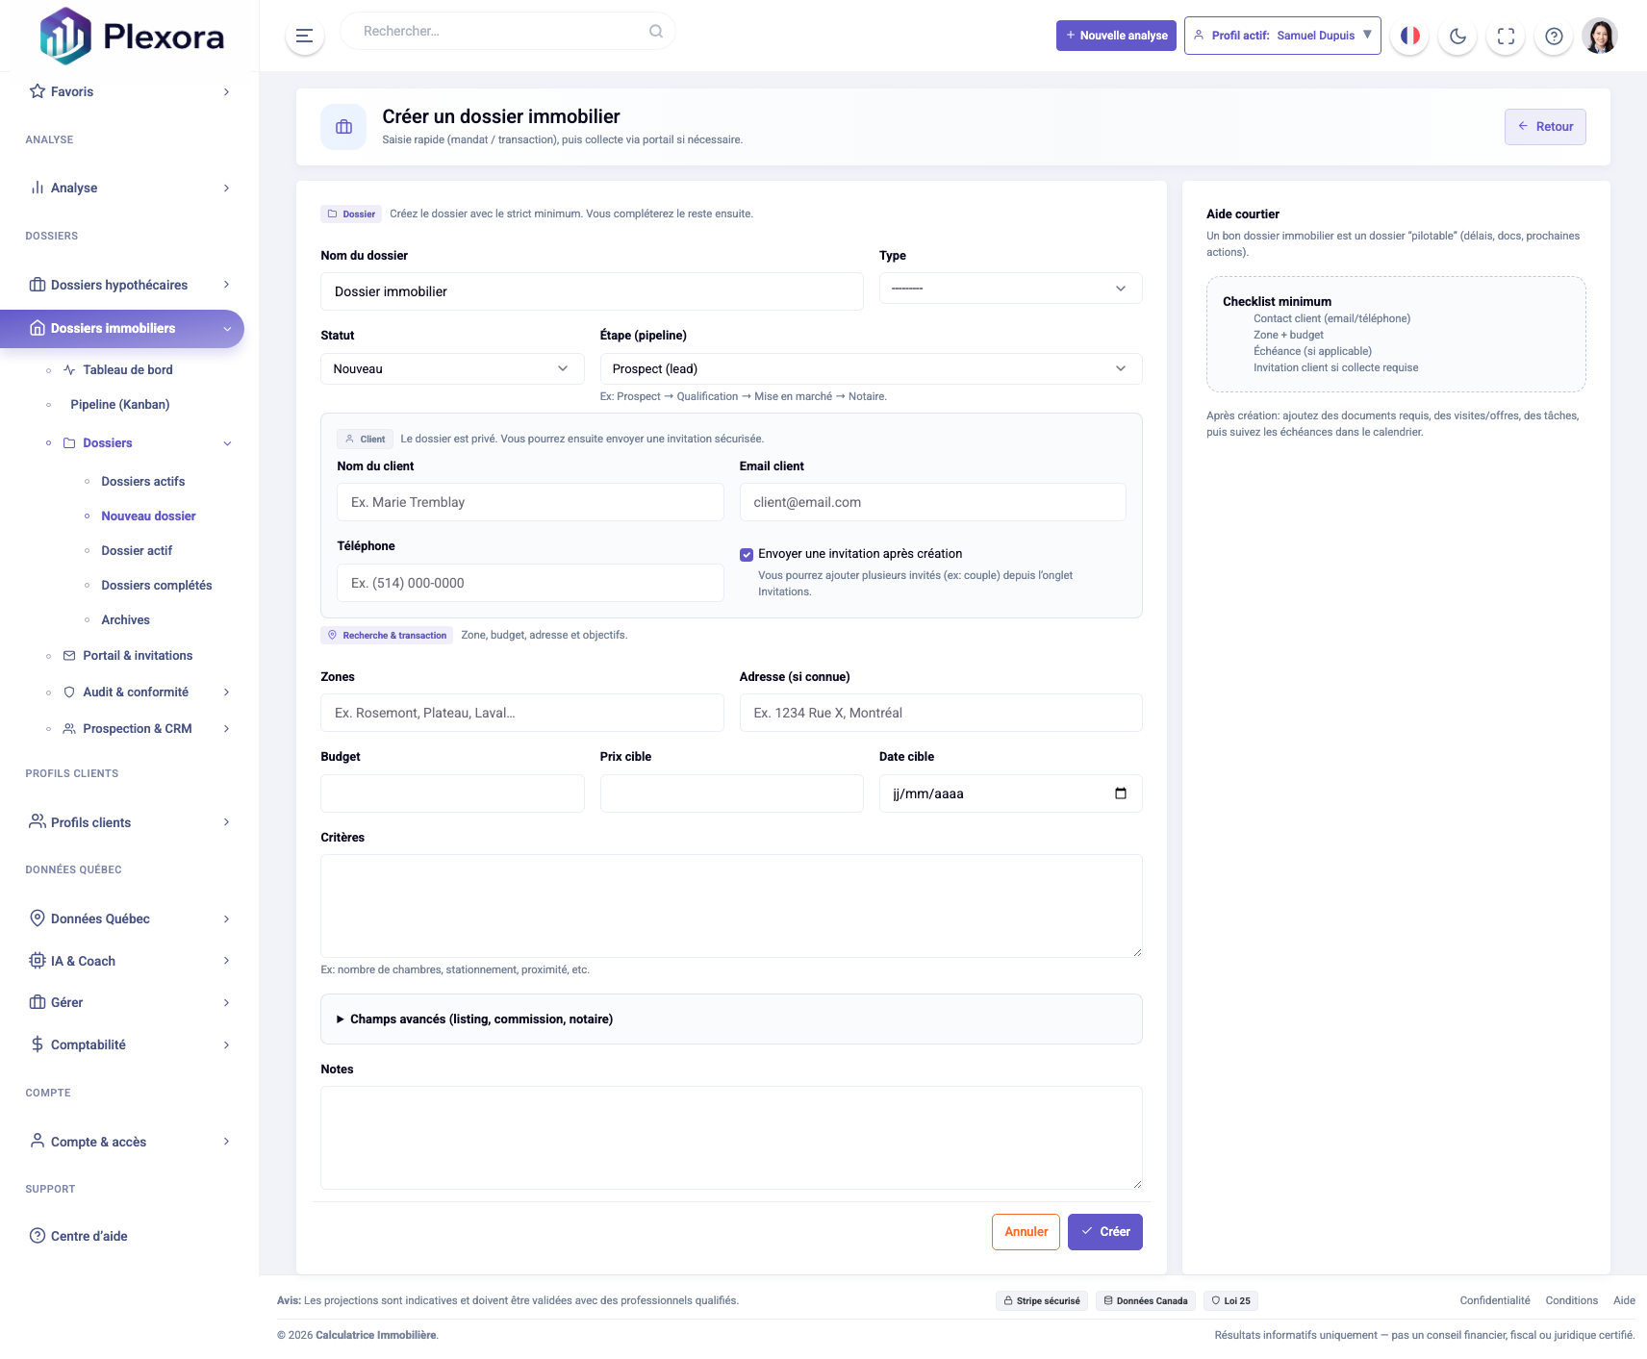Open the Statut dropdown

coord(452,369)
